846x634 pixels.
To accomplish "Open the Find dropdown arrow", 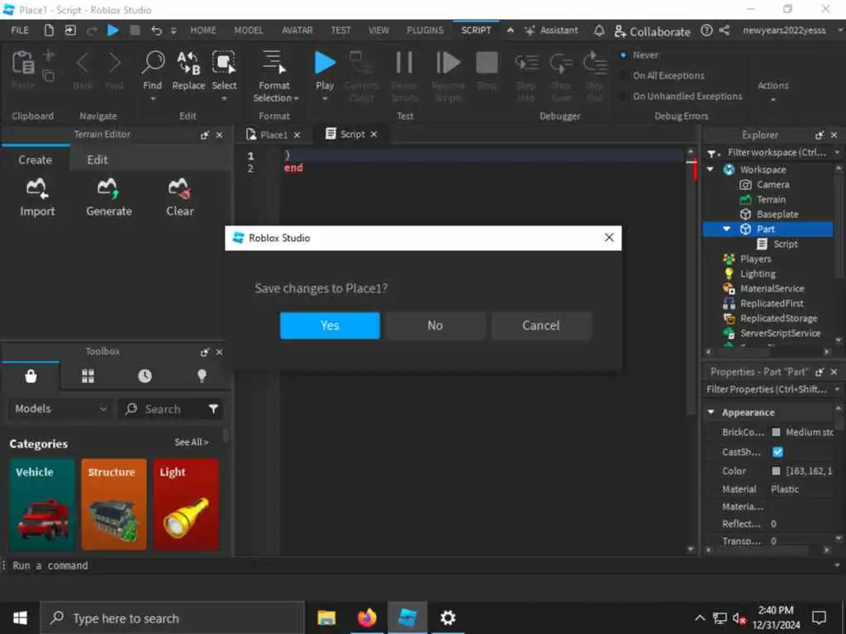I will coord(153,99).
